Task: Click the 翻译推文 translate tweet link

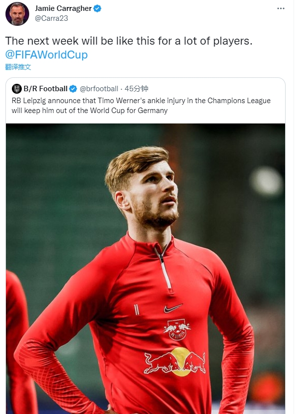Action: click(18, 67)
